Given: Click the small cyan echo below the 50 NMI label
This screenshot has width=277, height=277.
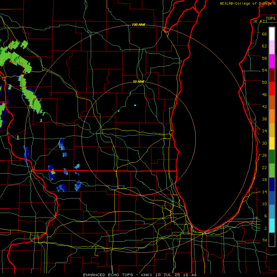Looking at the screenshot, I should 135,105.
